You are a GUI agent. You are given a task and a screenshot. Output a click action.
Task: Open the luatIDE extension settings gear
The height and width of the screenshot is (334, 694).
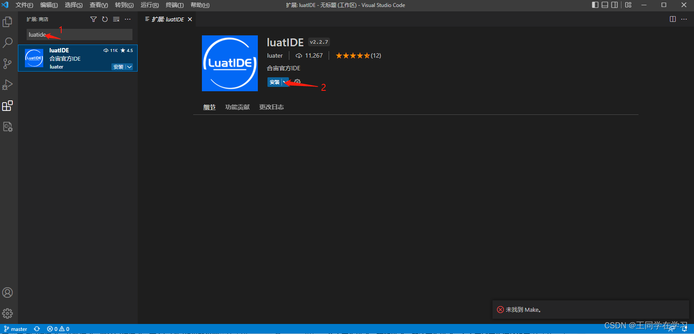pos(297,82)
